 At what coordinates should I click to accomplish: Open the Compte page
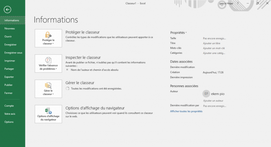[9, 106]
